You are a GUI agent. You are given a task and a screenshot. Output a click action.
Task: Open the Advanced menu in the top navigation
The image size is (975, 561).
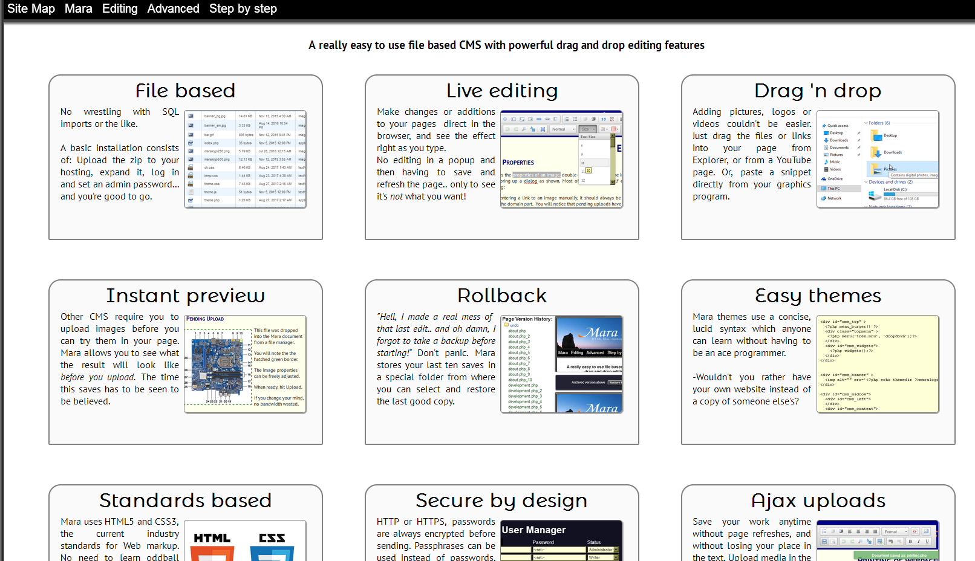point(173,8)
